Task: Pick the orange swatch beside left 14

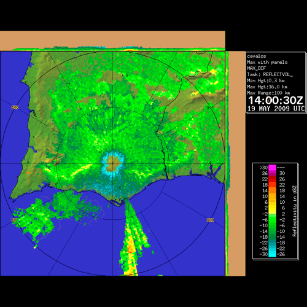Action: click(272, 190)
